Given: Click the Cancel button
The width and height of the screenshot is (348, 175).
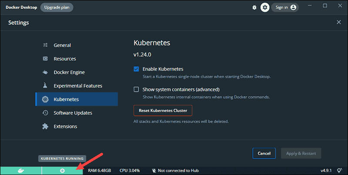Looking at the screenshot, I should [x=264, y=153].
